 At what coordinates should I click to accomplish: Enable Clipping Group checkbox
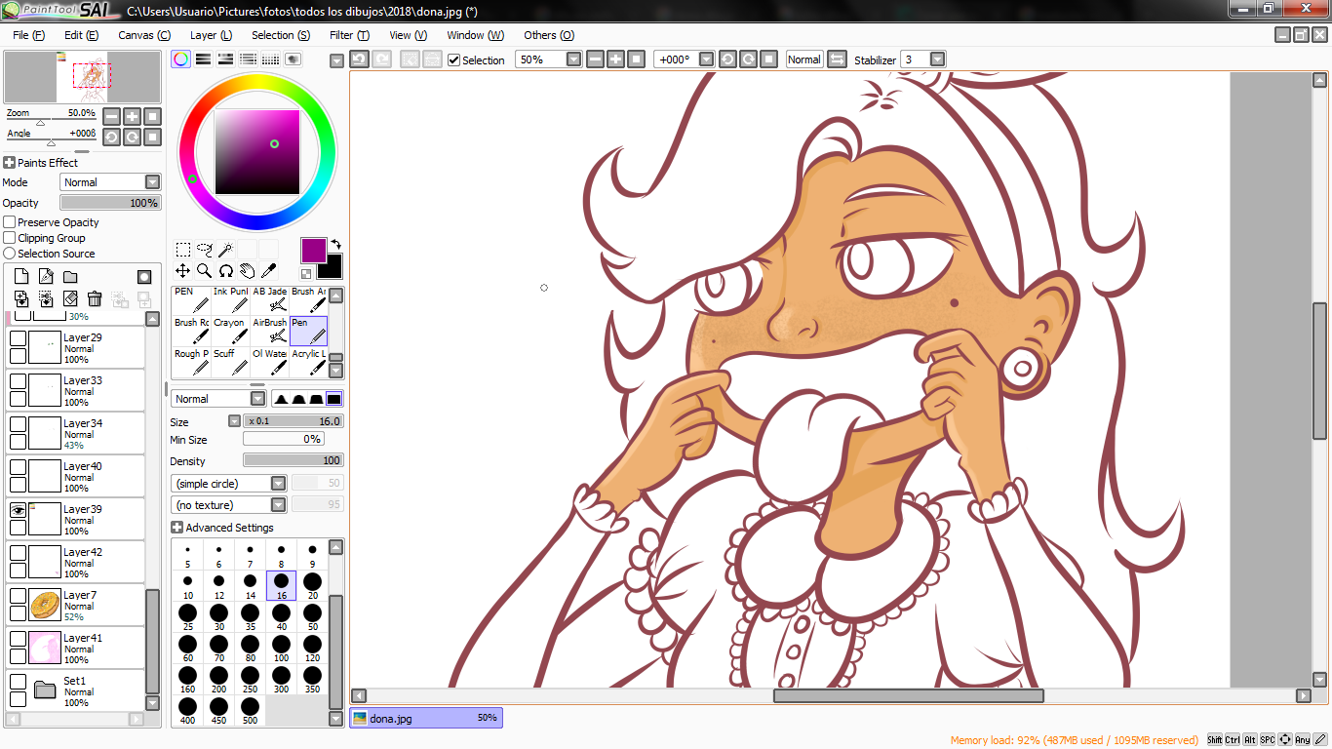(x=10, y=238)
